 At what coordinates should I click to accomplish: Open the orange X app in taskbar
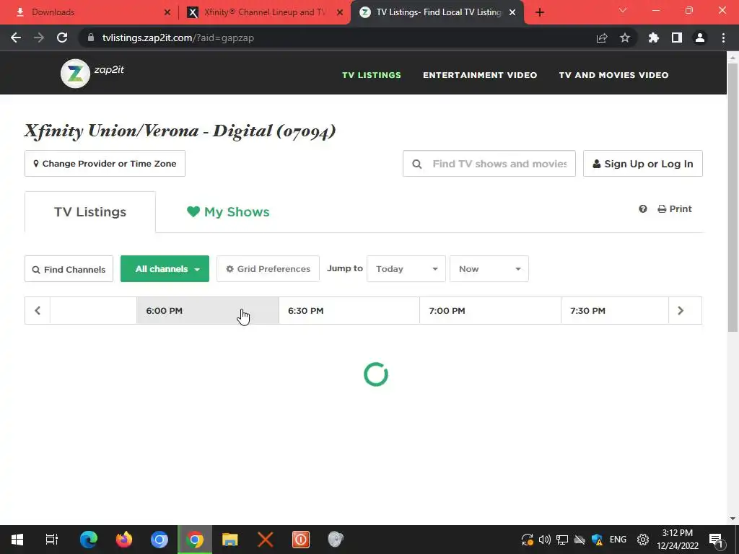click(266, 540)
